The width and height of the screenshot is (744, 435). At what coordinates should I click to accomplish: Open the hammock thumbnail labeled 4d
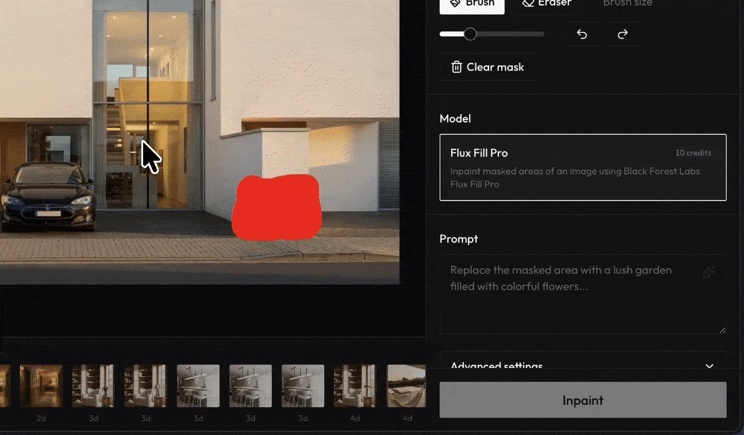tap(406, 386)
